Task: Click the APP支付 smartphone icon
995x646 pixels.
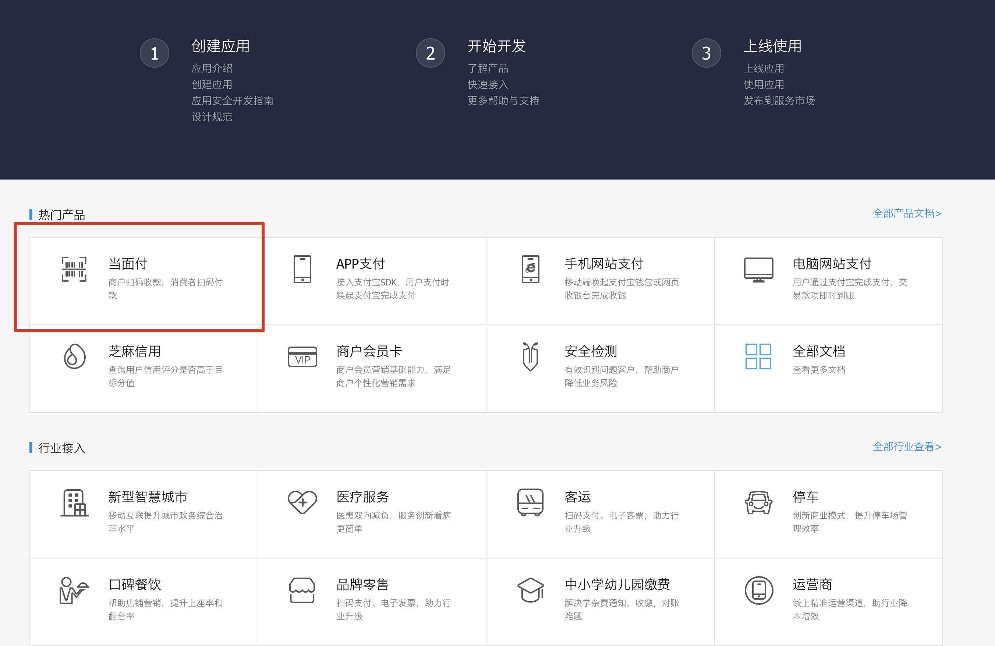Action: tap(302, 269)
